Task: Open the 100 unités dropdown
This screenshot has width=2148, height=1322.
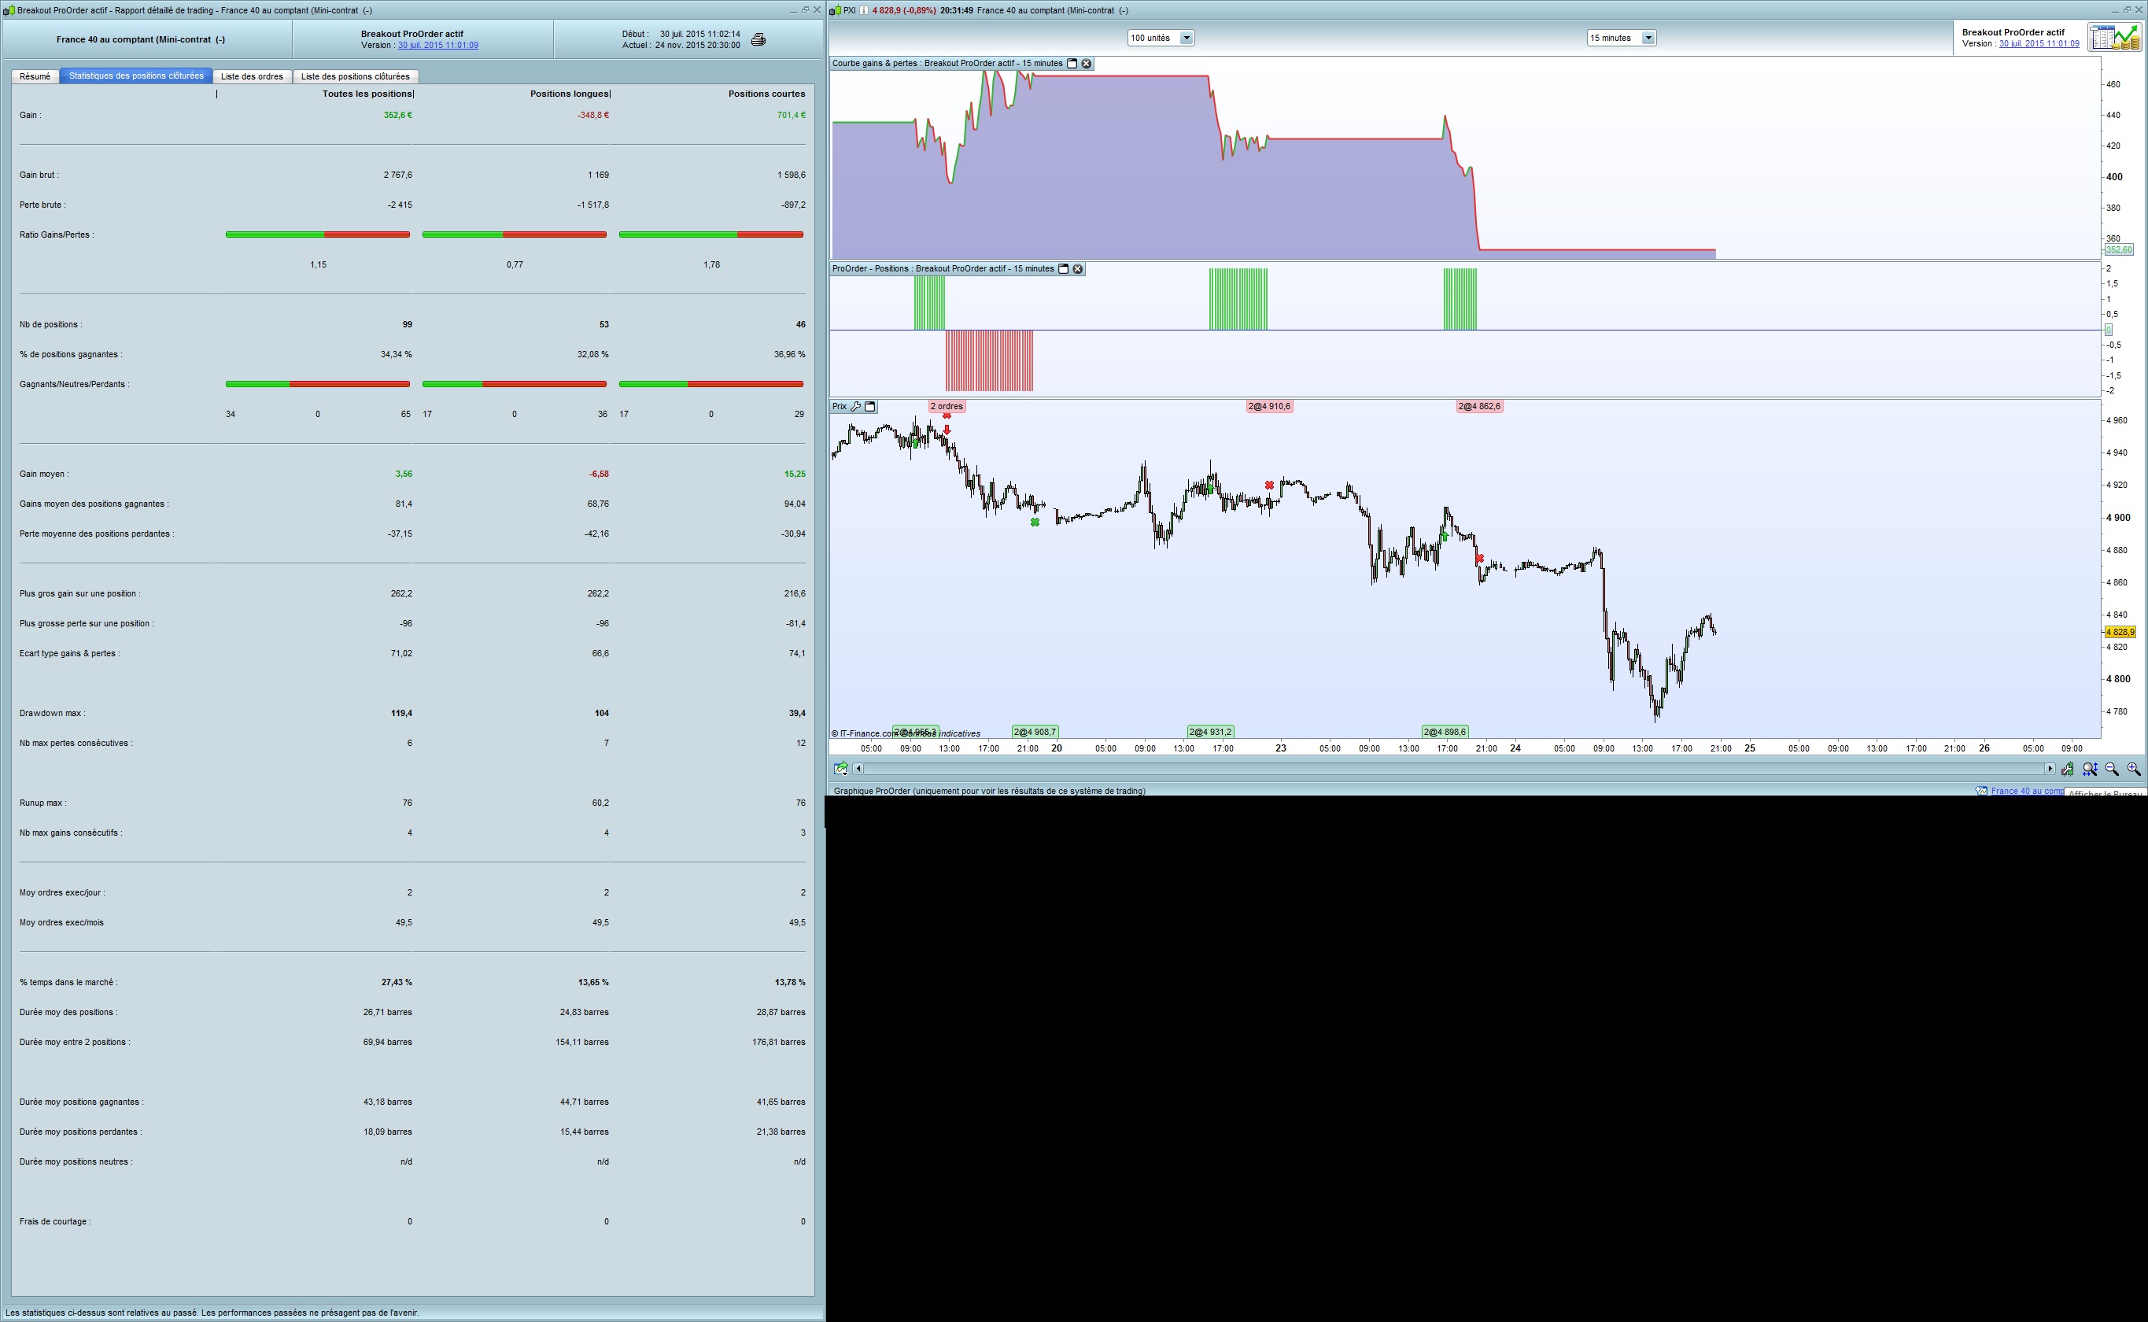Action: point(1187,38)
